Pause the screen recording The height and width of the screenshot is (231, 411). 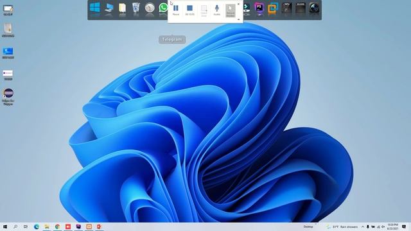tap(176, 10)
